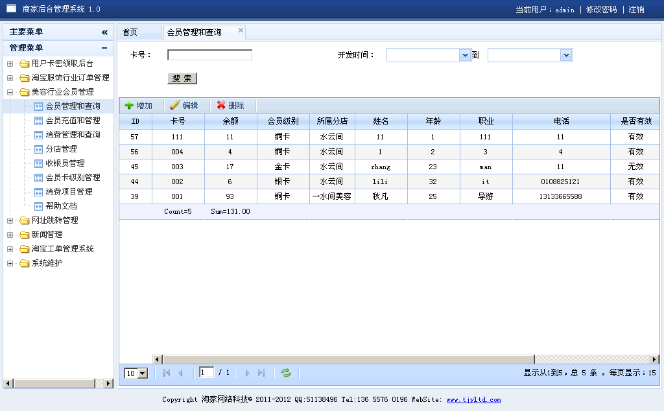Go to the last page arrow
664x411 pixels.
261,373
